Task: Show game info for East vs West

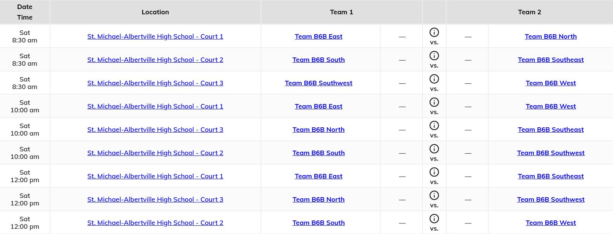Action: point(434,102)
